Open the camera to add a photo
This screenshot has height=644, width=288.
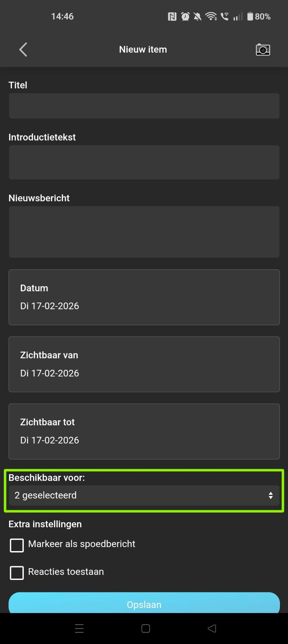click(x=263, y=50)
